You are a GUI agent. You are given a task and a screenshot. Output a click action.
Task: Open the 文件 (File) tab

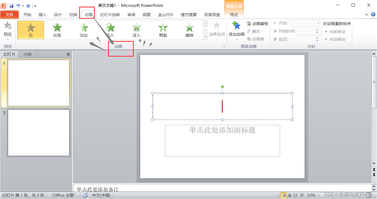click(x=10, y=15)
